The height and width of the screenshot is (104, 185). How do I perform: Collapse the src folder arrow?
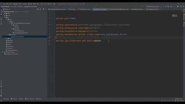5,17
